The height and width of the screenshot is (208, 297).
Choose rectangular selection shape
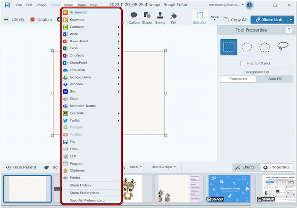pyautogui.click(x=229, y=47)
